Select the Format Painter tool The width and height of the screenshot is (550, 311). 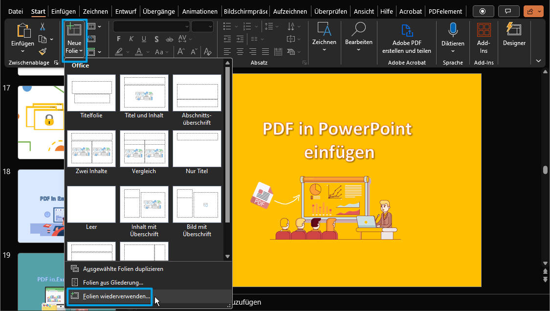pyautogui.click(x=43, y=51)
